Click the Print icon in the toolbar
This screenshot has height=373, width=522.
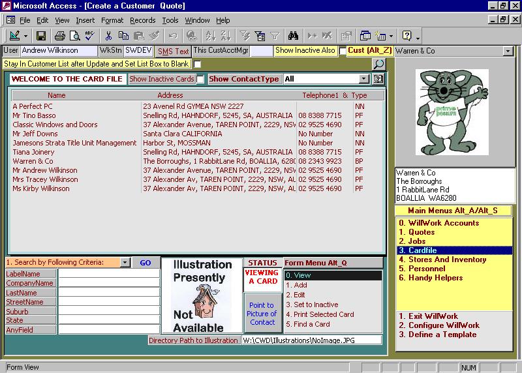pos(59,36)
